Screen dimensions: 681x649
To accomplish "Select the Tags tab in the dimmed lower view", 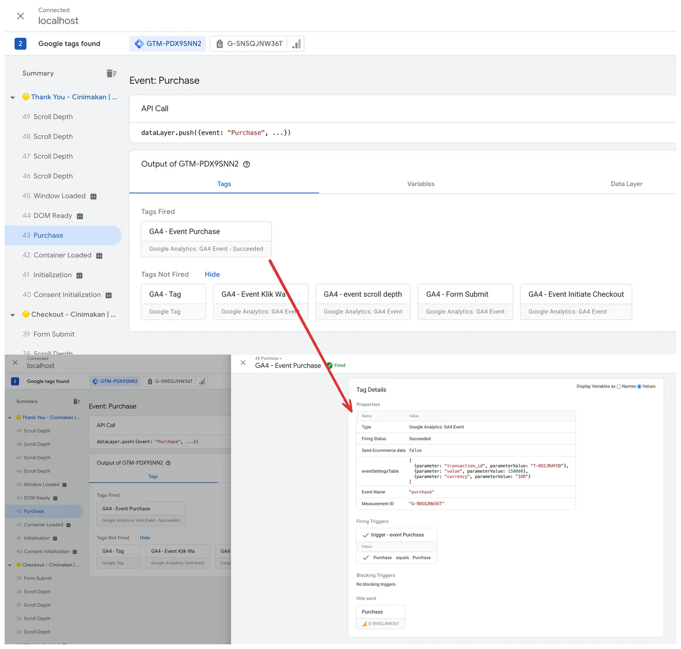I will coord(153,477).
